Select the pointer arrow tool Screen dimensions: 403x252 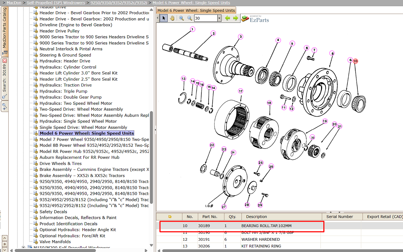point(164,18)
